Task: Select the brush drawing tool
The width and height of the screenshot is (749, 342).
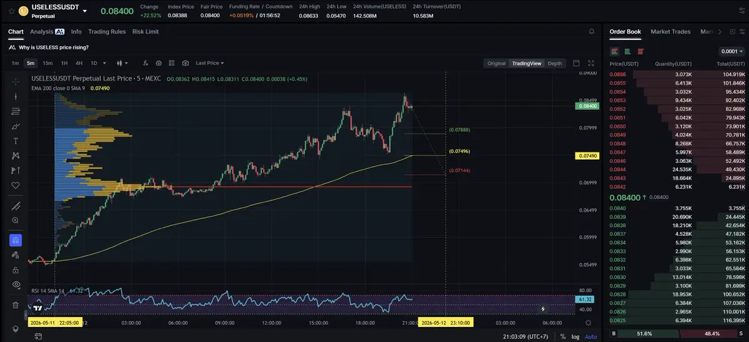Action: tap(16, 126)
